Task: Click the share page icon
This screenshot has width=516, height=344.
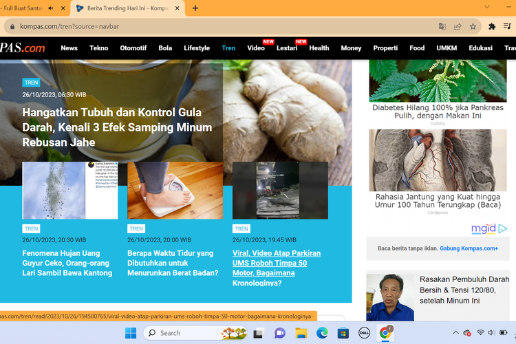Action: 458,26
